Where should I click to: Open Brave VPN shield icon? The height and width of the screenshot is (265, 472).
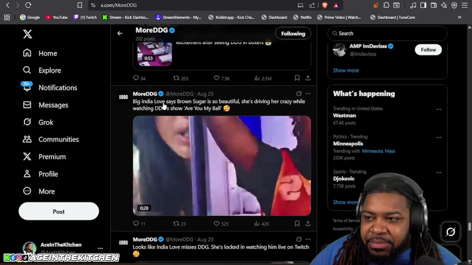pos(454,5)
